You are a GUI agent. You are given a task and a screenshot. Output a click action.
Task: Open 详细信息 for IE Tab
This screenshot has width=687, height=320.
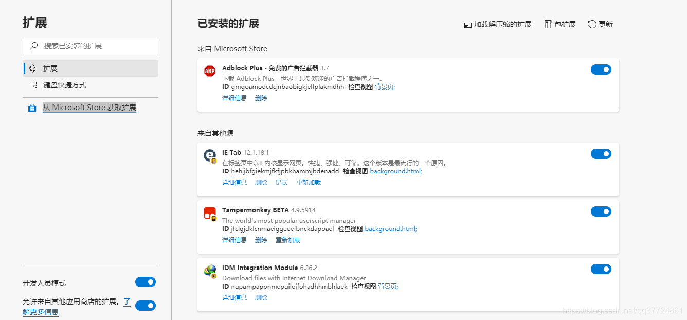coord(234,182)
